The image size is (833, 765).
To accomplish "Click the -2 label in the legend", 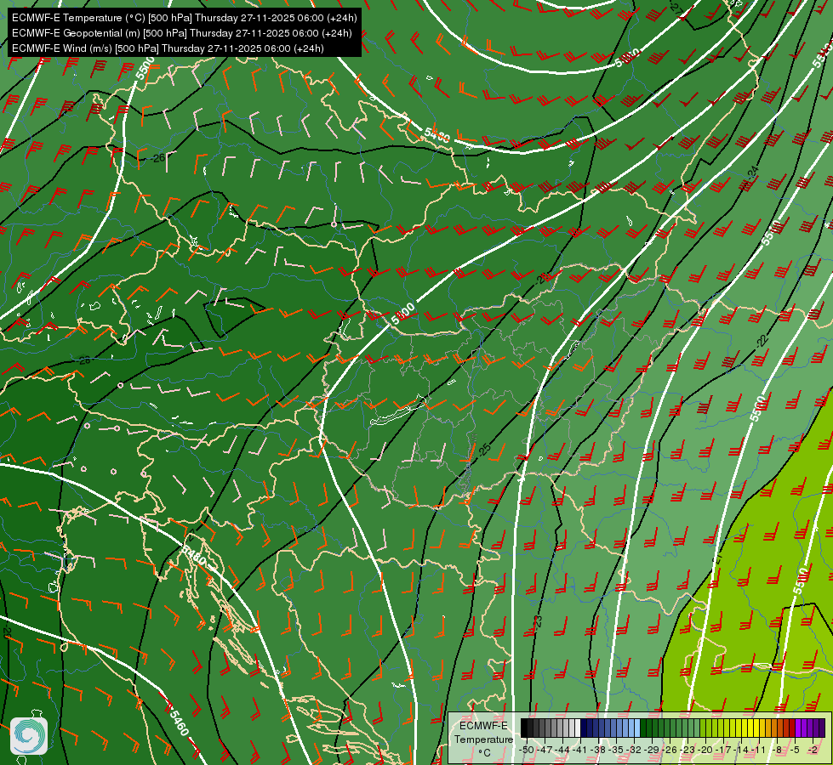I will 813,751.
